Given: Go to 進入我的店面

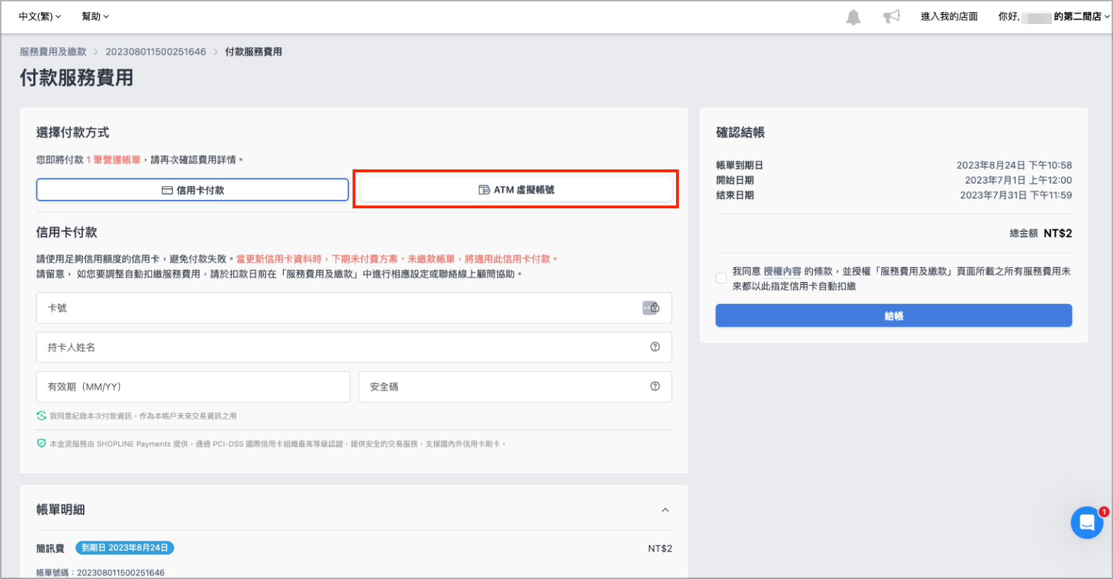Looking at the screenshot, I should 949,16.
